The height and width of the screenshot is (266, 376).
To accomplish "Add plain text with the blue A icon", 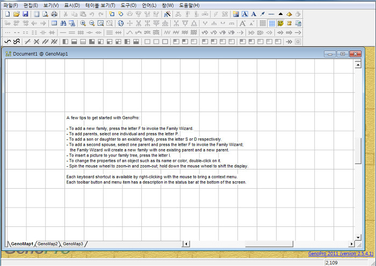I will [x=254, y=14].
